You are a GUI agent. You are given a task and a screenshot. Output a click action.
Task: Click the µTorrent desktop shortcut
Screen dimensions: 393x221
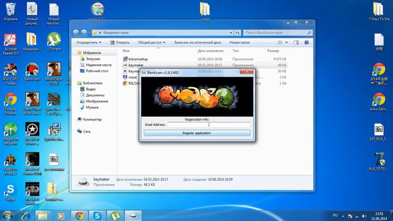pyautogui.click(x=54, y=42)
